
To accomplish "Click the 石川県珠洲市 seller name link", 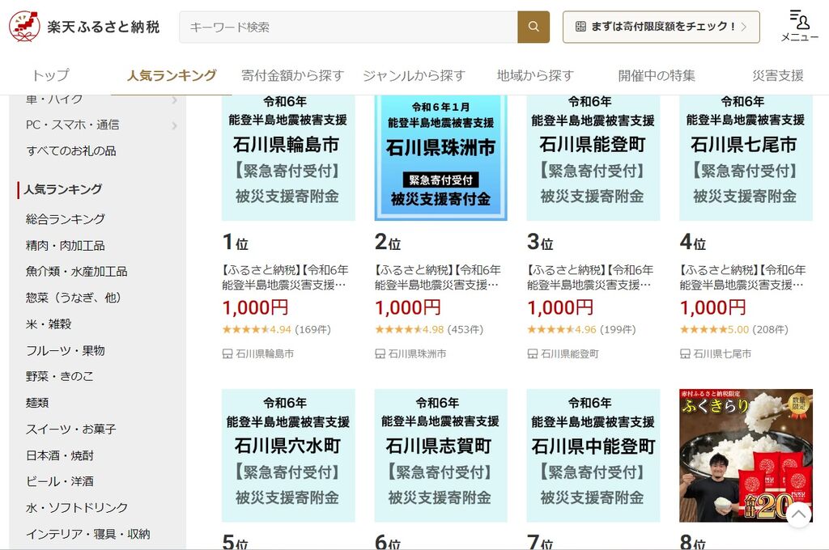I will 417,354.
